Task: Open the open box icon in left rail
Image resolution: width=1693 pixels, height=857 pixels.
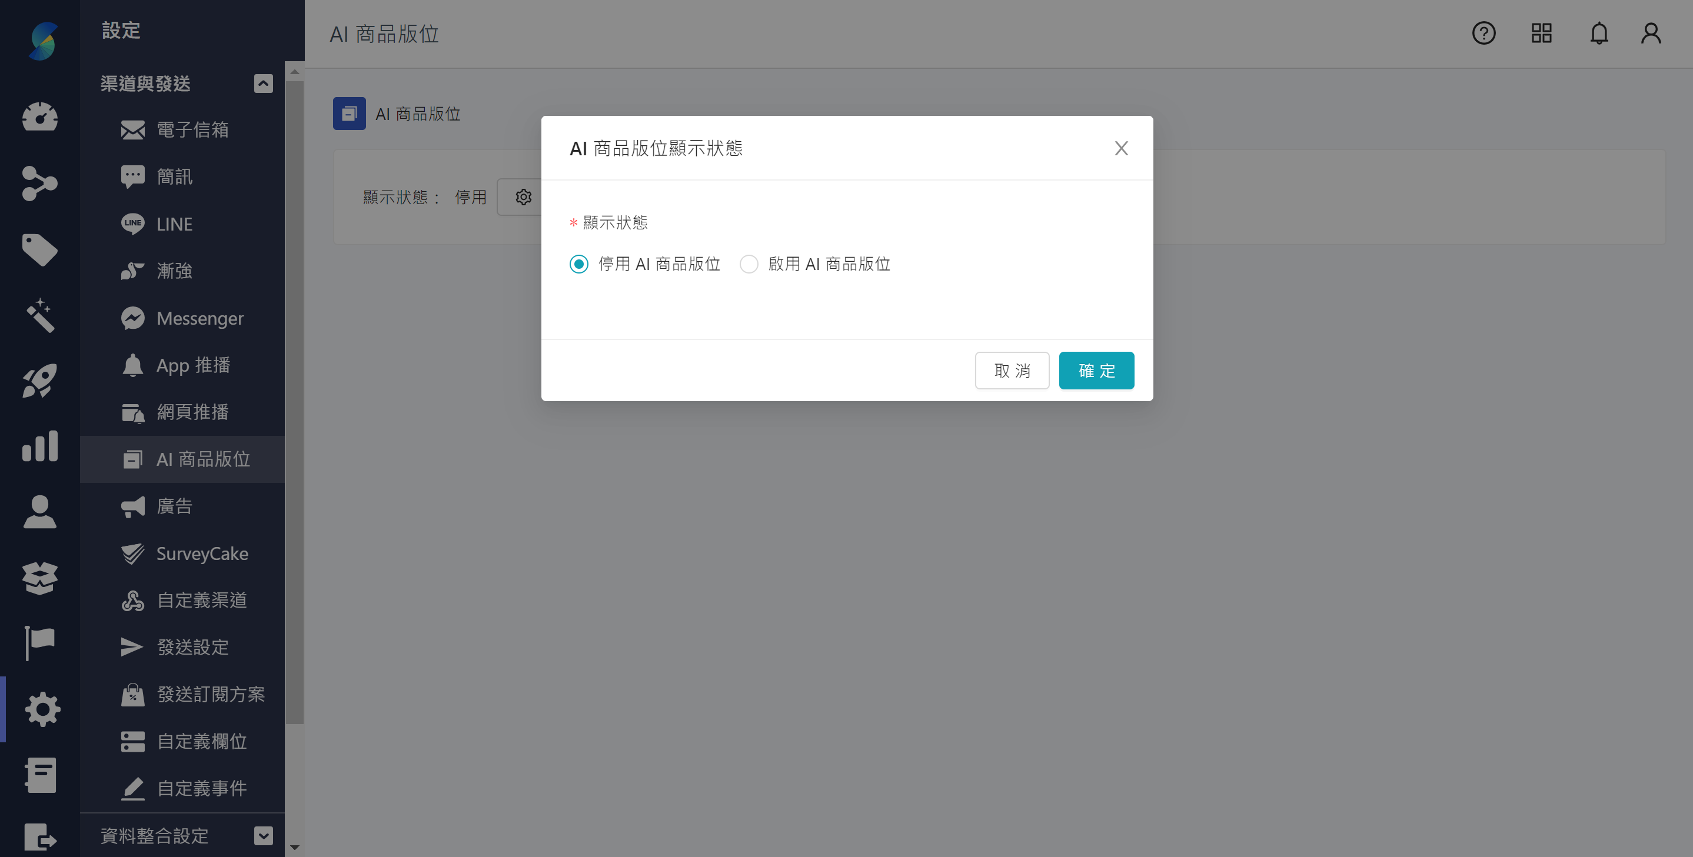Action: [x=40, y=578]
